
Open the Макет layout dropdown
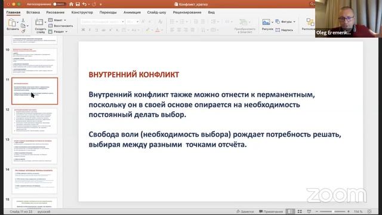click(57, 20)
